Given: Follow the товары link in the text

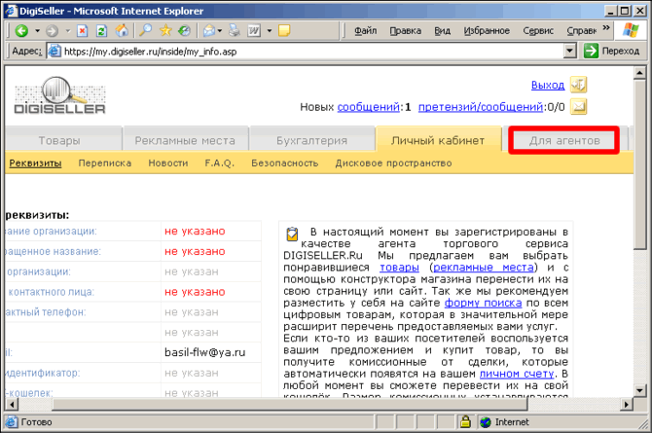Looking at the screenshot, I should pyautogui.click(x=399, y=267).
